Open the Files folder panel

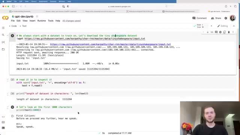pos(3,49)
